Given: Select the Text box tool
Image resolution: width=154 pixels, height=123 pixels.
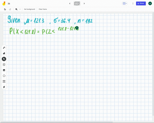Looking at the screenshot, I should click(x=4, y=81).
